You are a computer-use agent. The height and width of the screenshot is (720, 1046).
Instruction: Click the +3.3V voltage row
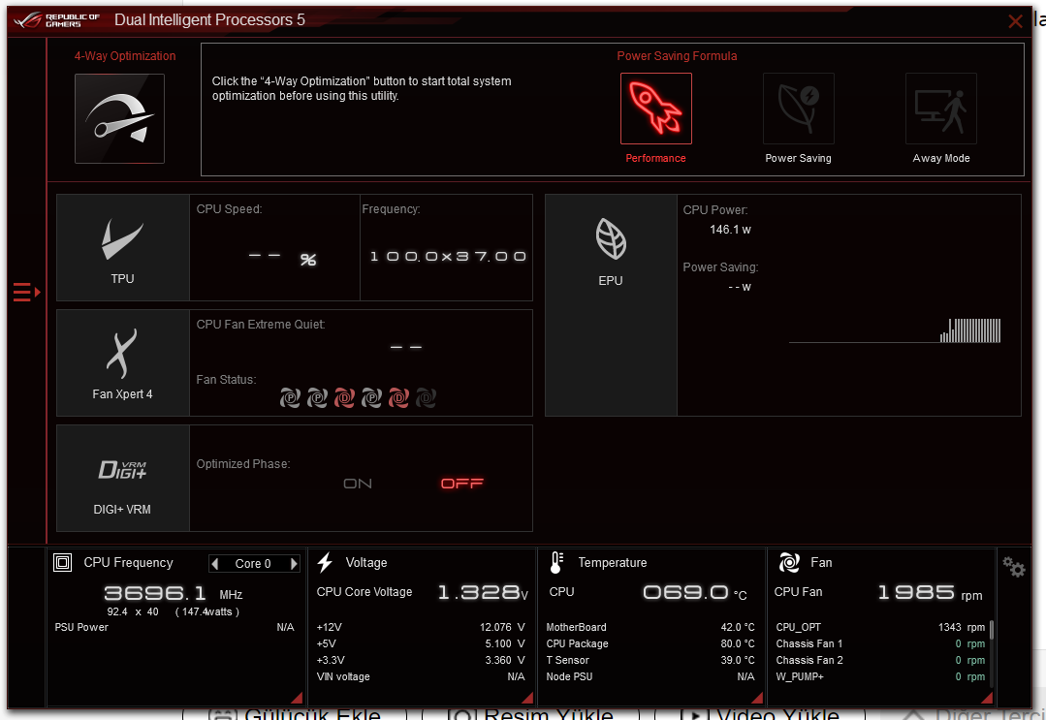click(421, 660)
